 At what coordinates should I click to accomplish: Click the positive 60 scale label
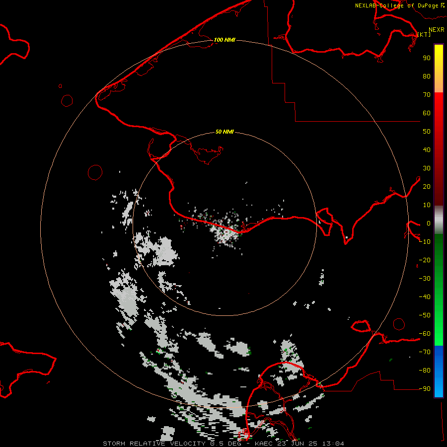427,113
